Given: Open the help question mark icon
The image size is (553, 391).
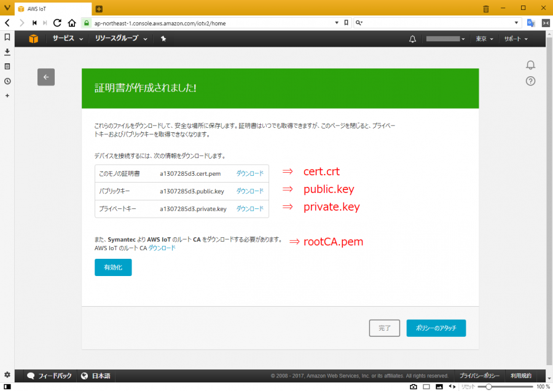Looking at the screenshot, I should (530, 81).
